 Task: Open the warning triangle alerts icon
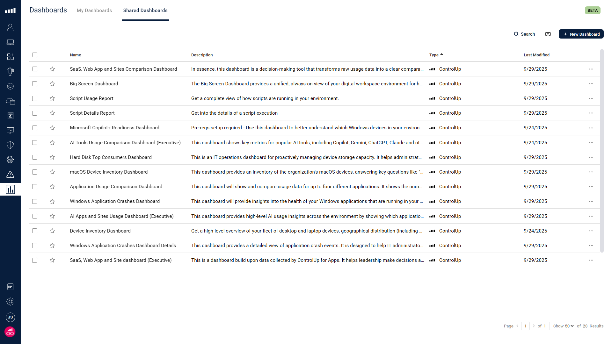click(10, 174)
